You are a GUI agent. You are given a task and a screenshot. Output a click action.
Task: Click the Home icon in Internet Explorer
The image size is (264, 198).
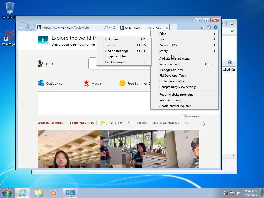(203, 27)
